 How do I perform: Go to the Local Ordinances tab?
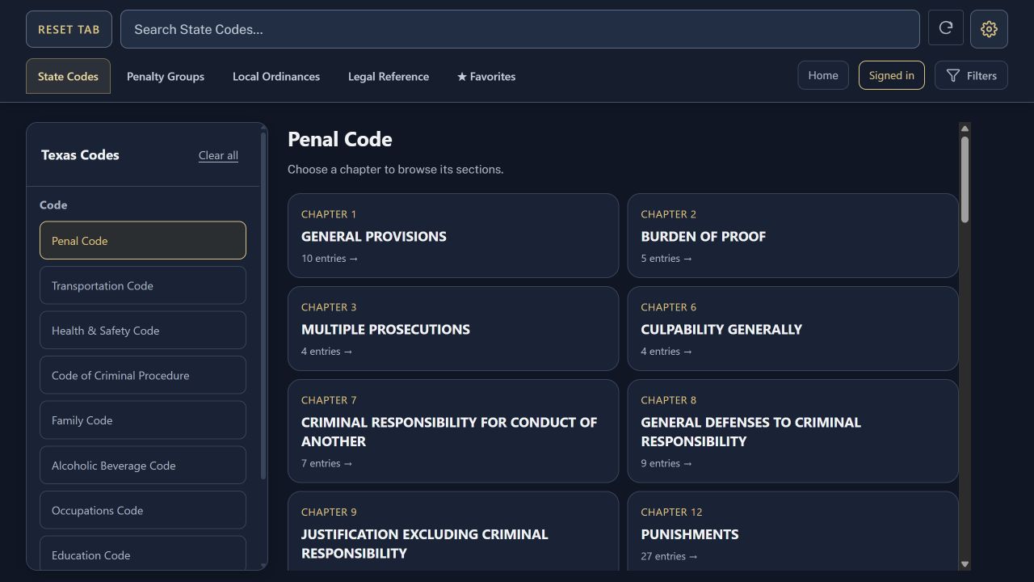click(x=276, y=76)
